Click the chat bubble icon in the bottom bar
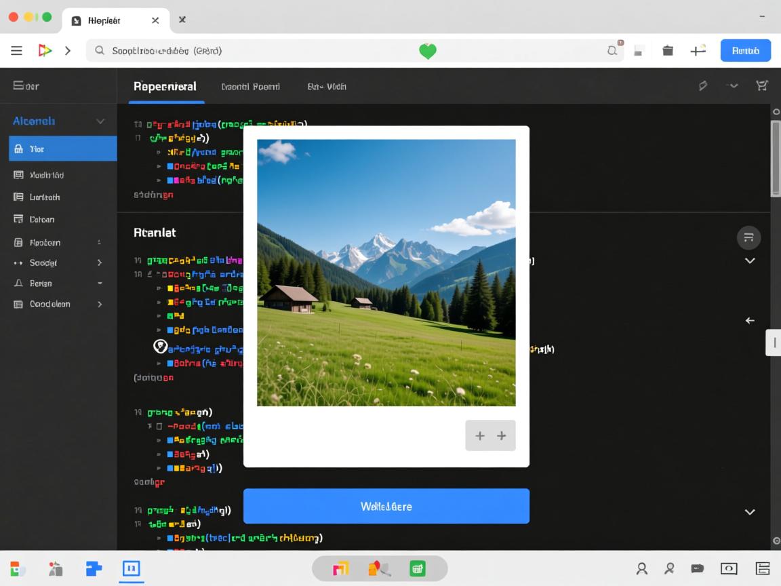 click(x=697, y=568)
